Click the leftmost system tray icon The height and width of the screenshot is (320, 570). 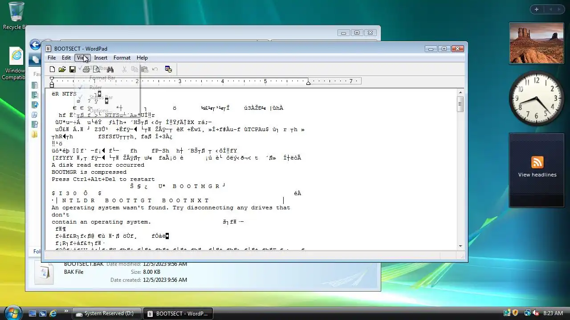[x=507, y=313]
